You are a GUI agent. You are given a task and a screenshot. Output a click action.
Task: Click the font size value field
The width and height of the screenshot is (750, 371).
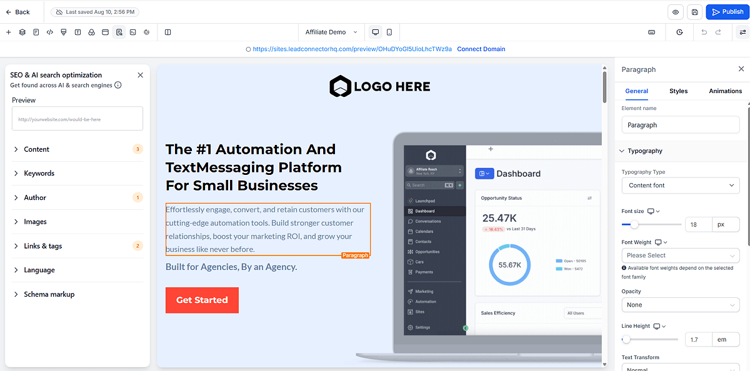[x=699, y=224]
